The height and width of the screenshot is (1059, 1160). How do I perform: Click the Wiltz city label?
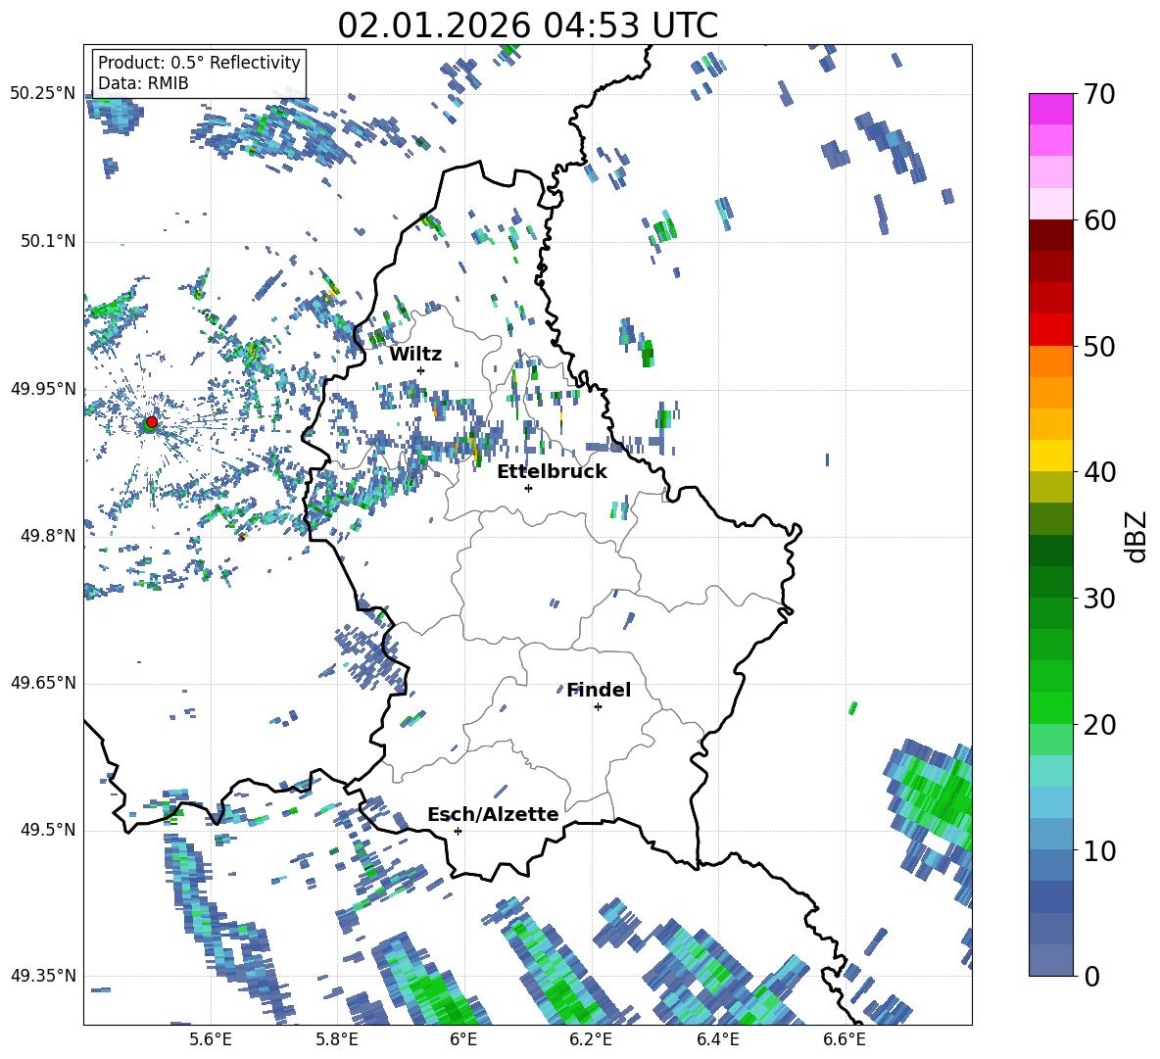click(415, 355)
